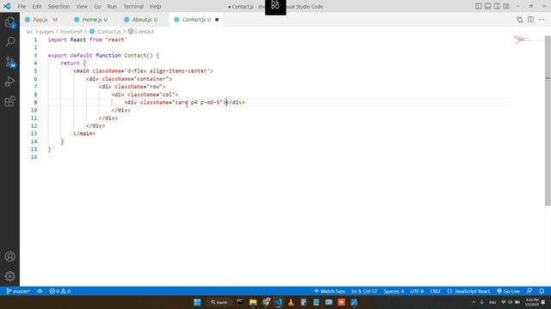Open Customize Layout button in title bar
The image size is (551, 309).
[x=506, y=6]
